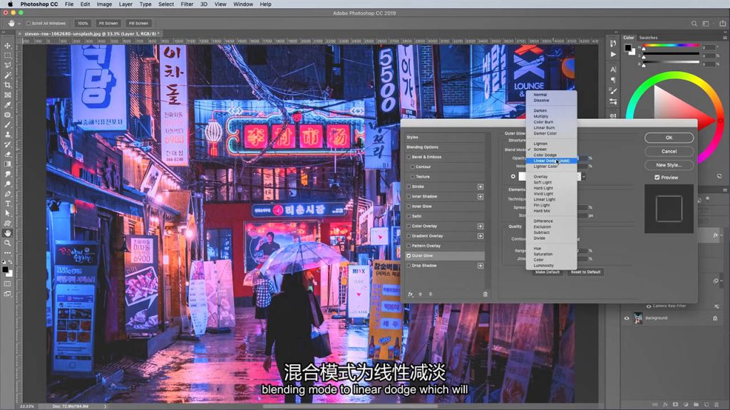
Task: Open the Hand tool preset picker arrow
Action: 19,23
